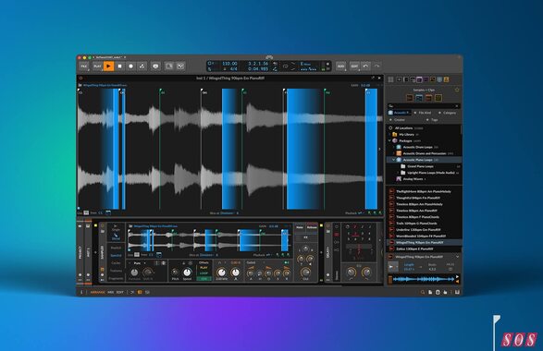The height and width of the screenshot is (351, 543).
Task: Expand the sample editor window icon
Action: pyautogui.click(x=373, y=79)
